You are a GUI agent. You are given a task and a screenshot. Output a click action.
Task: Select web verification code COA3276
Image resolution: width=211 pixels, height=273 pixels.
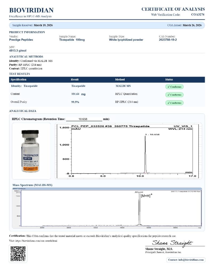coord(198,15)
